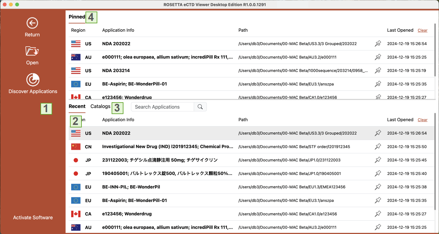Viewport: 439px width, 234px height.
Task: Select the Recent tab
Action: (77, 106)
